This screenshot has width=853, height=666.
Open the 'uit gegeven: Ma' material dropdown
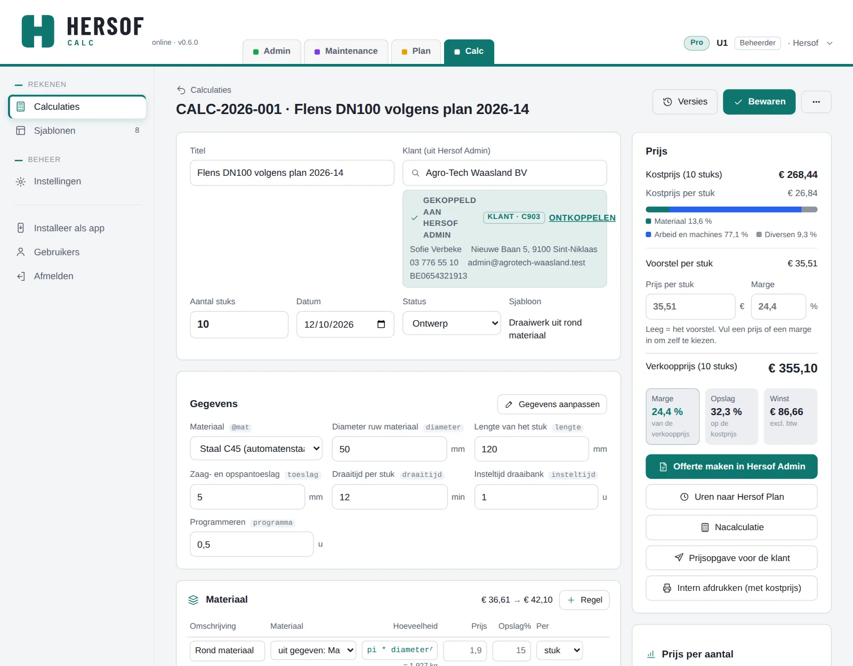313,651
